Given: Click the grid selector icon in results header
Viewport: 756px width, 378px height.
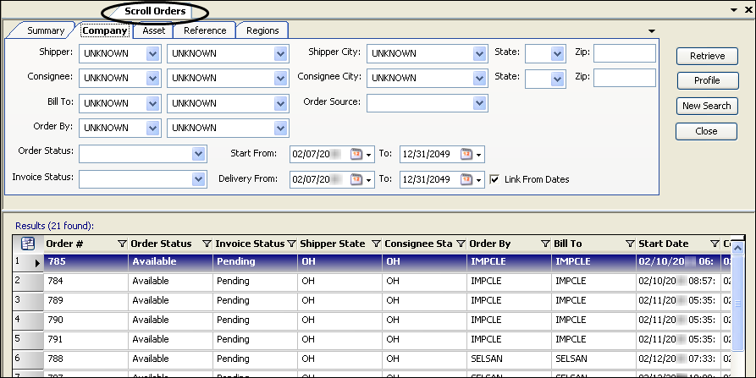Looking at the screenshot, I should coord(27,244).
